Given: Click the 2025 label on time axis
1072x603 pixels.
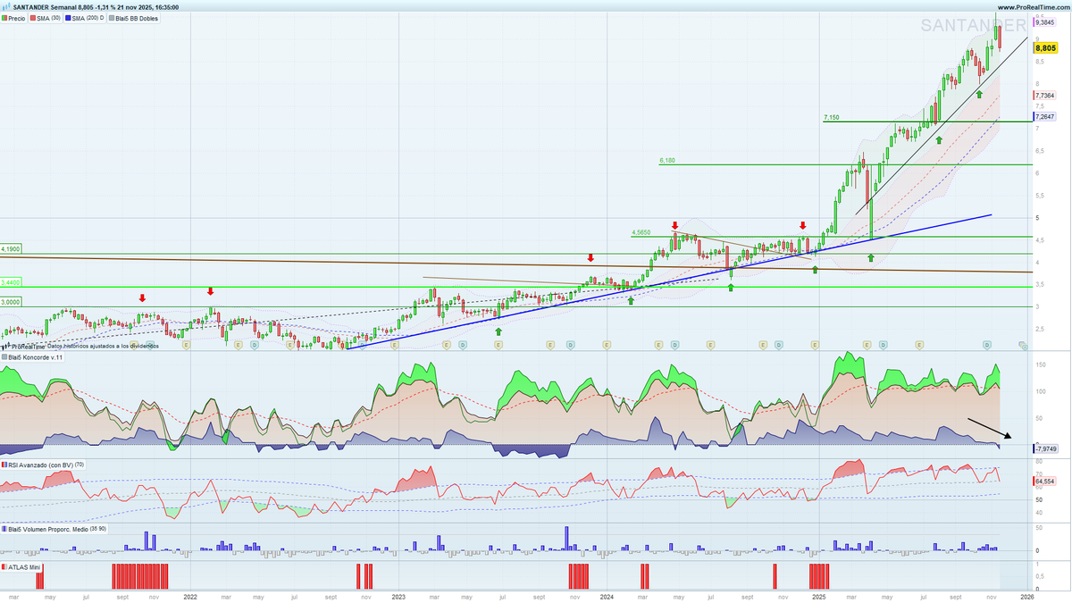Looking at the screenshot, I should (x=819, y=595).
